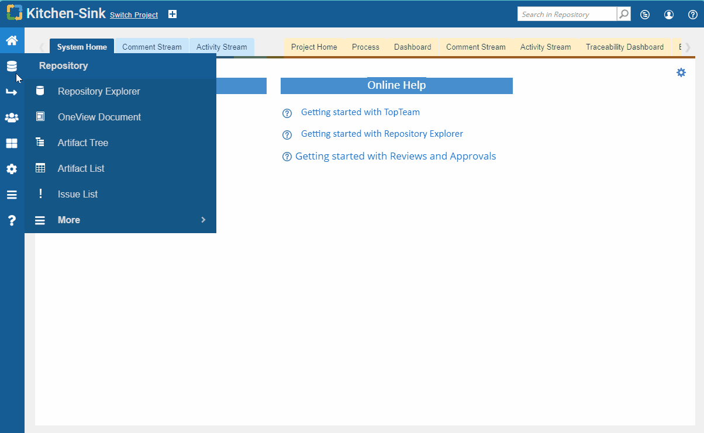Screen dimensions: 704x433
Task: Click the Repository database icon in the sidebar
Action: pos(12,66)
